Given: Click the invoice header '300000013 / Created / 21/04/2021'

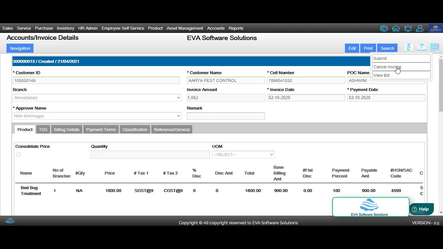Looking at the screenshot, I should click(46, 61).
